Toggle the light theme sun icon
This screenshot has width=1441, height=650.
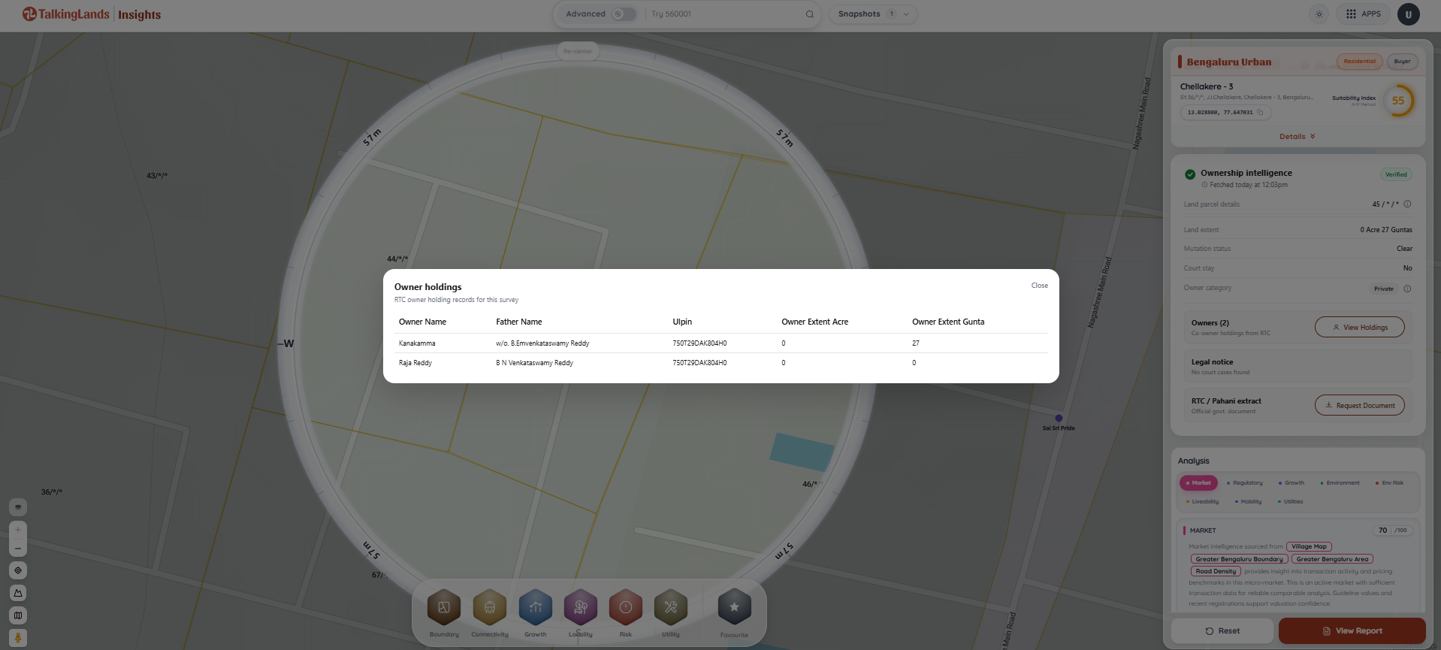tap(1319, 14)
